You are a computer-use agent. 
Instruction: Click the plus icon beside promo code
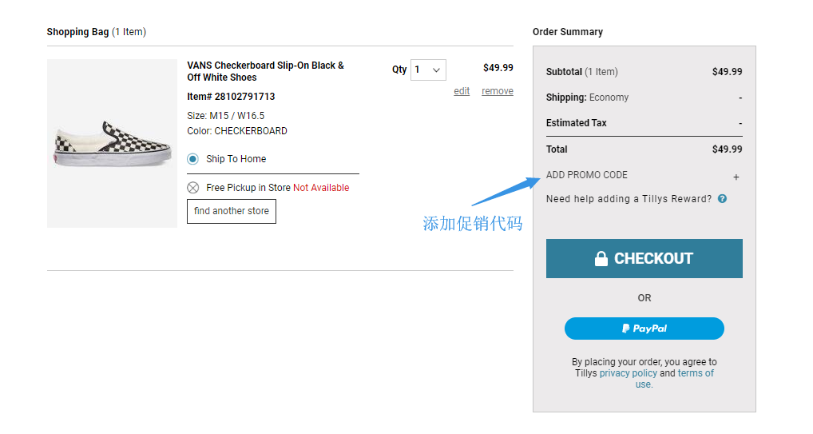coord(736,177)
